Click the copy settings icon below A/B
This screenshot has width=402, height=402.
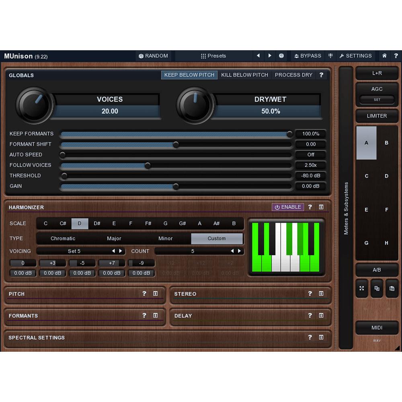point(377,288)
